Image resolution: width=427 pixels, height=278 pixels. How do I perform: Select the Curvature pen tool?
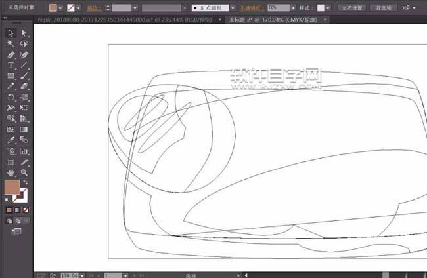[x=24, y=54]
